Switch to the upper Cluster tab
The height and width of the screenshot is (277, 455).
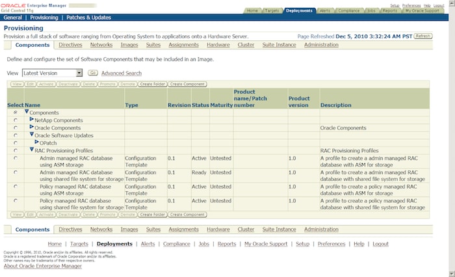246,45
